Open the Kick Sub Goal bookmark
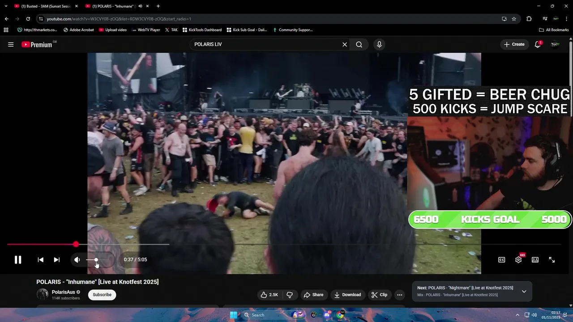The height and width of the screenshot is (322, 573). pyautogui.click(x=247, y=30)
